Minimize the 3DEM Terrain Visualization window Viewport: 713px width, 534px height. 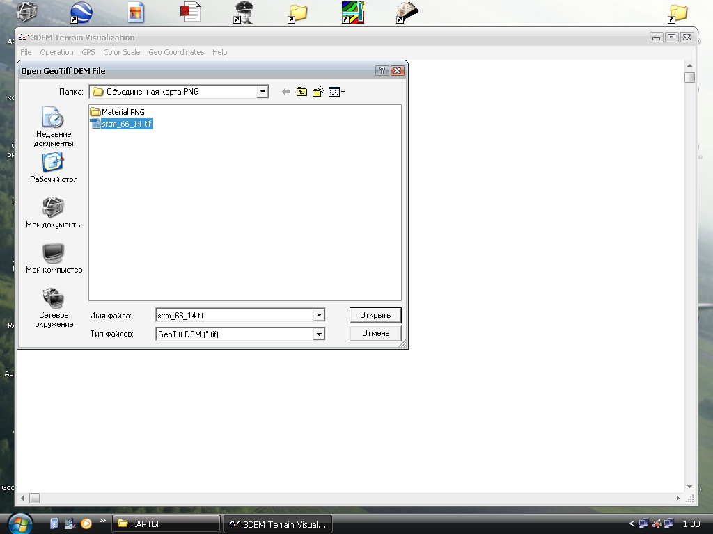coord(656,38)
